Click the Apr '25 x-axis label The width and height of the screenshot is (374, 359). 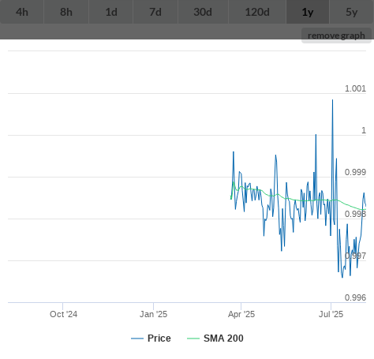point(241,314)
